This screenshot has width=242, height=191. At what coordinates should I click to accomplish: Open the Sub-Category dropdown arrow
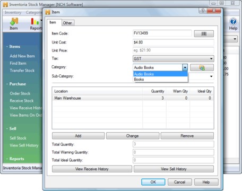[211, 76]
